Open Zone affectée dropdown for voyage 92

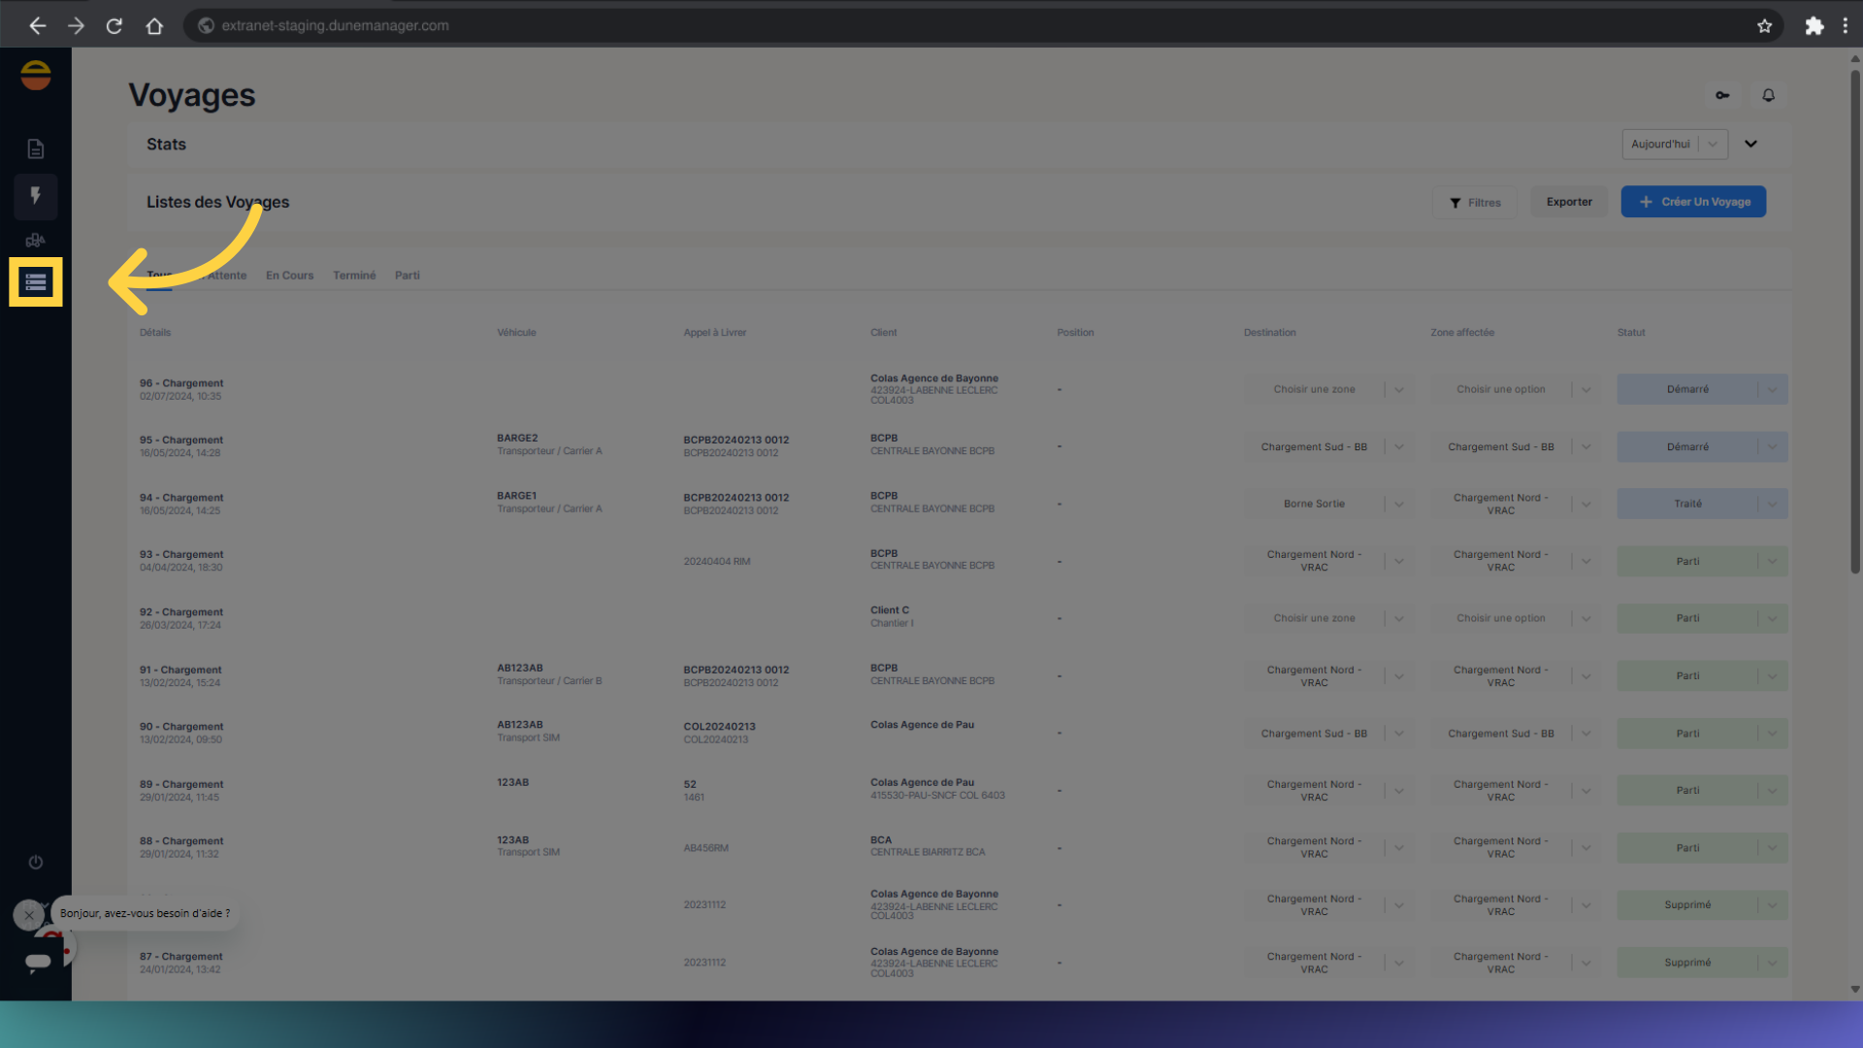coord(1585,618)
